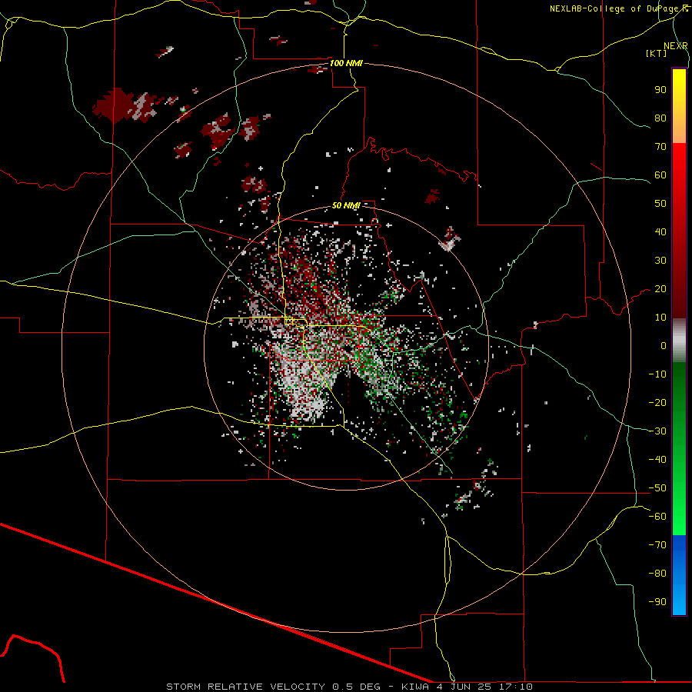Pick the gray zero-velocity segment of the color bar
This screenshot has height=692, width=692.
679,341
